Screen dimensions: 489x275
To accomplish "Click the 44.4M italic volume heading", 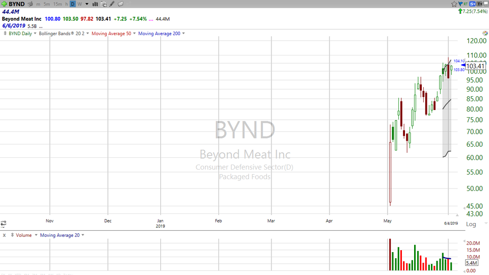I will pyautogui.click(x=11, y=12).
